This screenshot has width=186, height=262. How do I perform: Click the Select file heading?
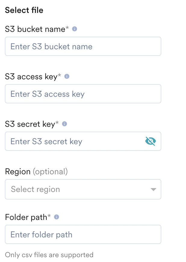point(24,10)
